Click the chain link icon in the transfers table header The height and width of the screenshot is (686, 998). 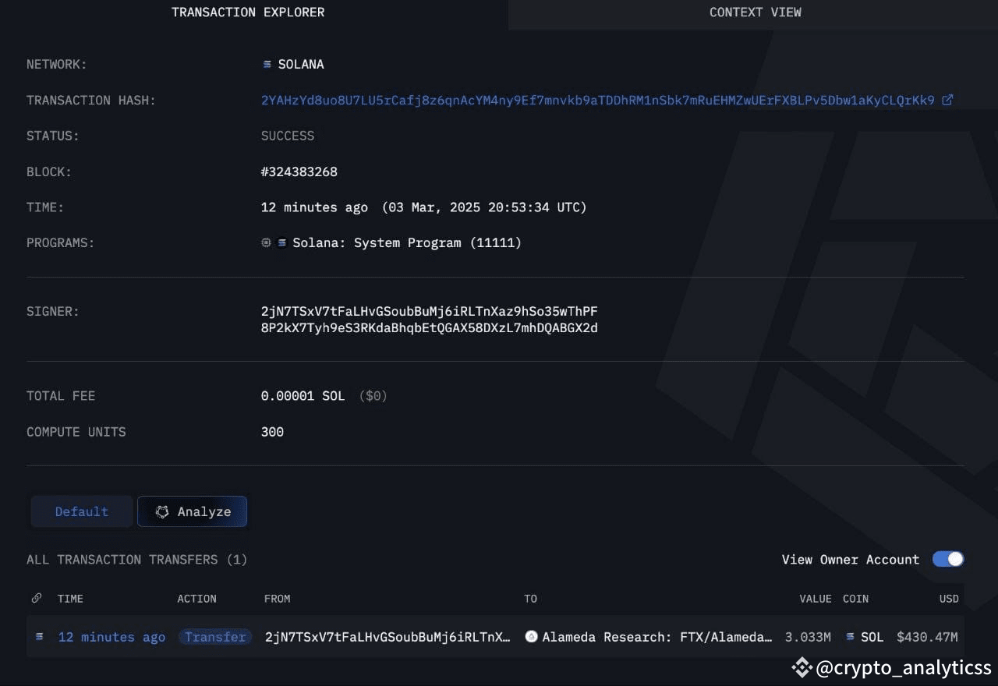click(37, 599)
